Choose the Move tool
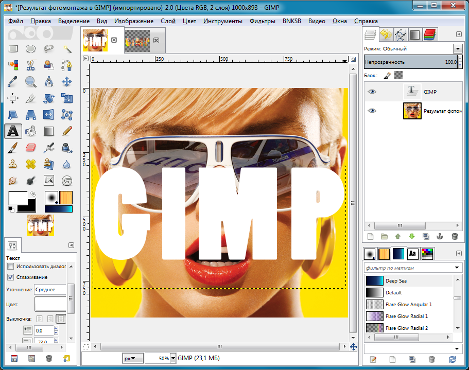The height and width of the screenshot is (370, 469). coord(67,82)
